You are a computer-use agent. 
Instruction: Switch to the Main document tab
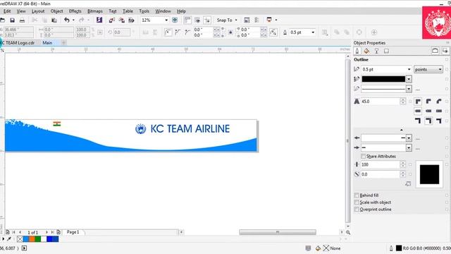tap(47, 42)
